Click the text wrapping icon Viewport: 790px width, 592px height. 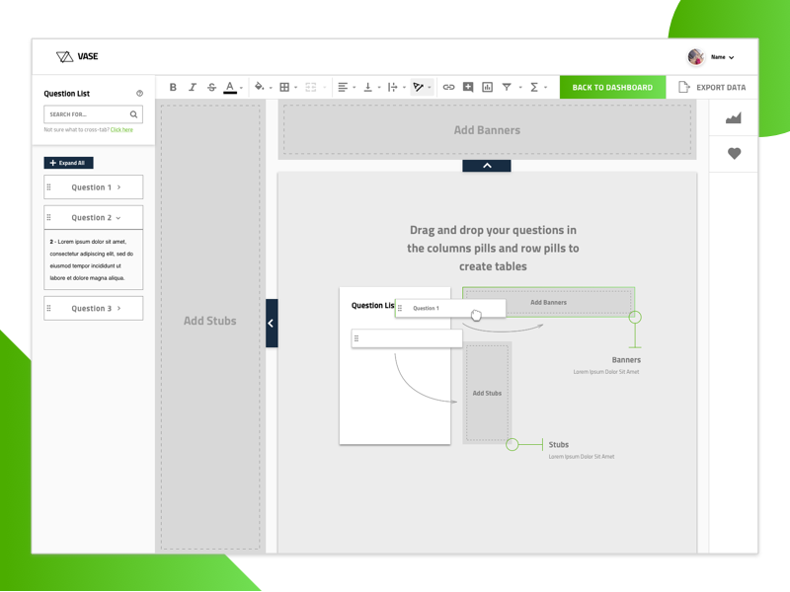point(392,87)
